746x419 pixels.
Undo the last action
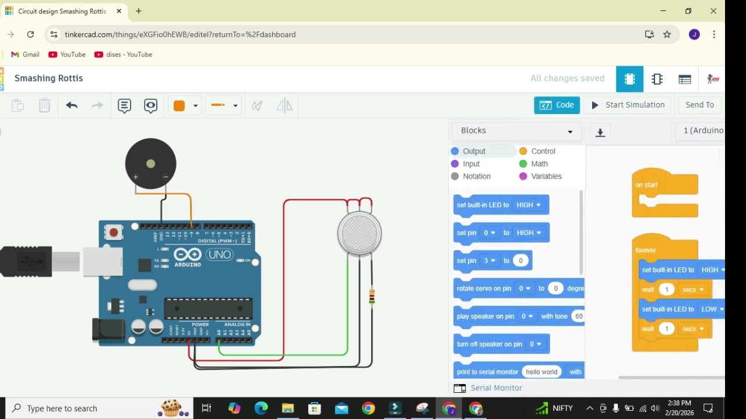point(72,105)
